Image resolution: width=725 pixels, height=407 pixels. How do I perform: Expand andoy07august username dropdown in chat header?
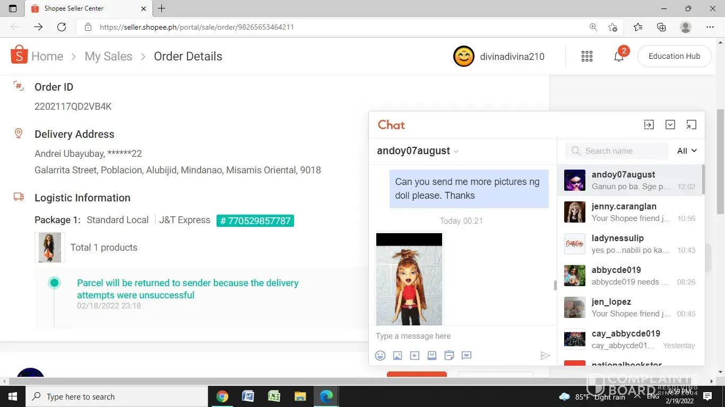click(x=456, y=152)
